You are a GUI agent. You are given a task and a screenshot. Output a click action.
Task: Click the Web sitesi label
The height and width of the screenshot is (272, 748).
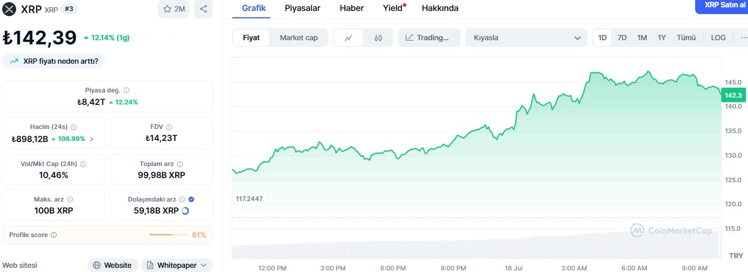point(20,265)
